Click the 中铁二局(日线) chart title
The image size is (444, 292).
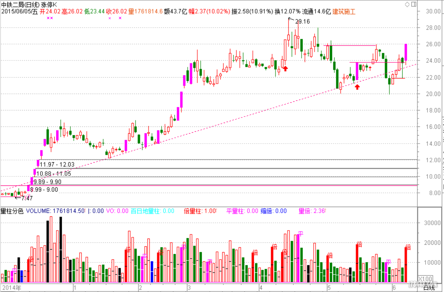(20, 5)
